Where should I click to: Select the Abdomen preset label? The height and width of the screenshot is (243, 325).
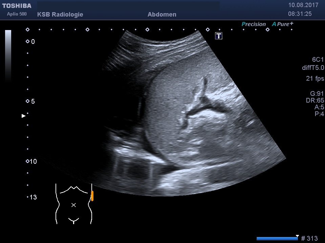pos(162,15)
